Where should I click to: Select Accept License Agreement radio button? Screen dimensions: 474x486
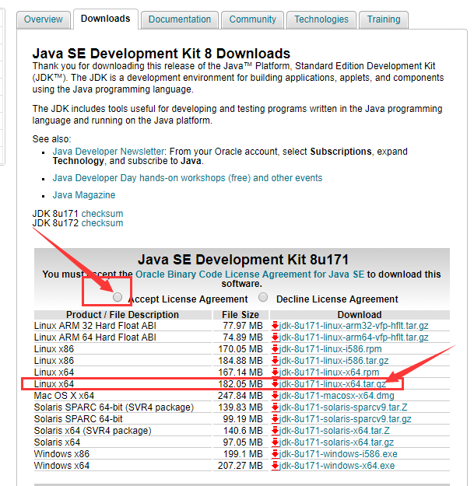[118, 297]
